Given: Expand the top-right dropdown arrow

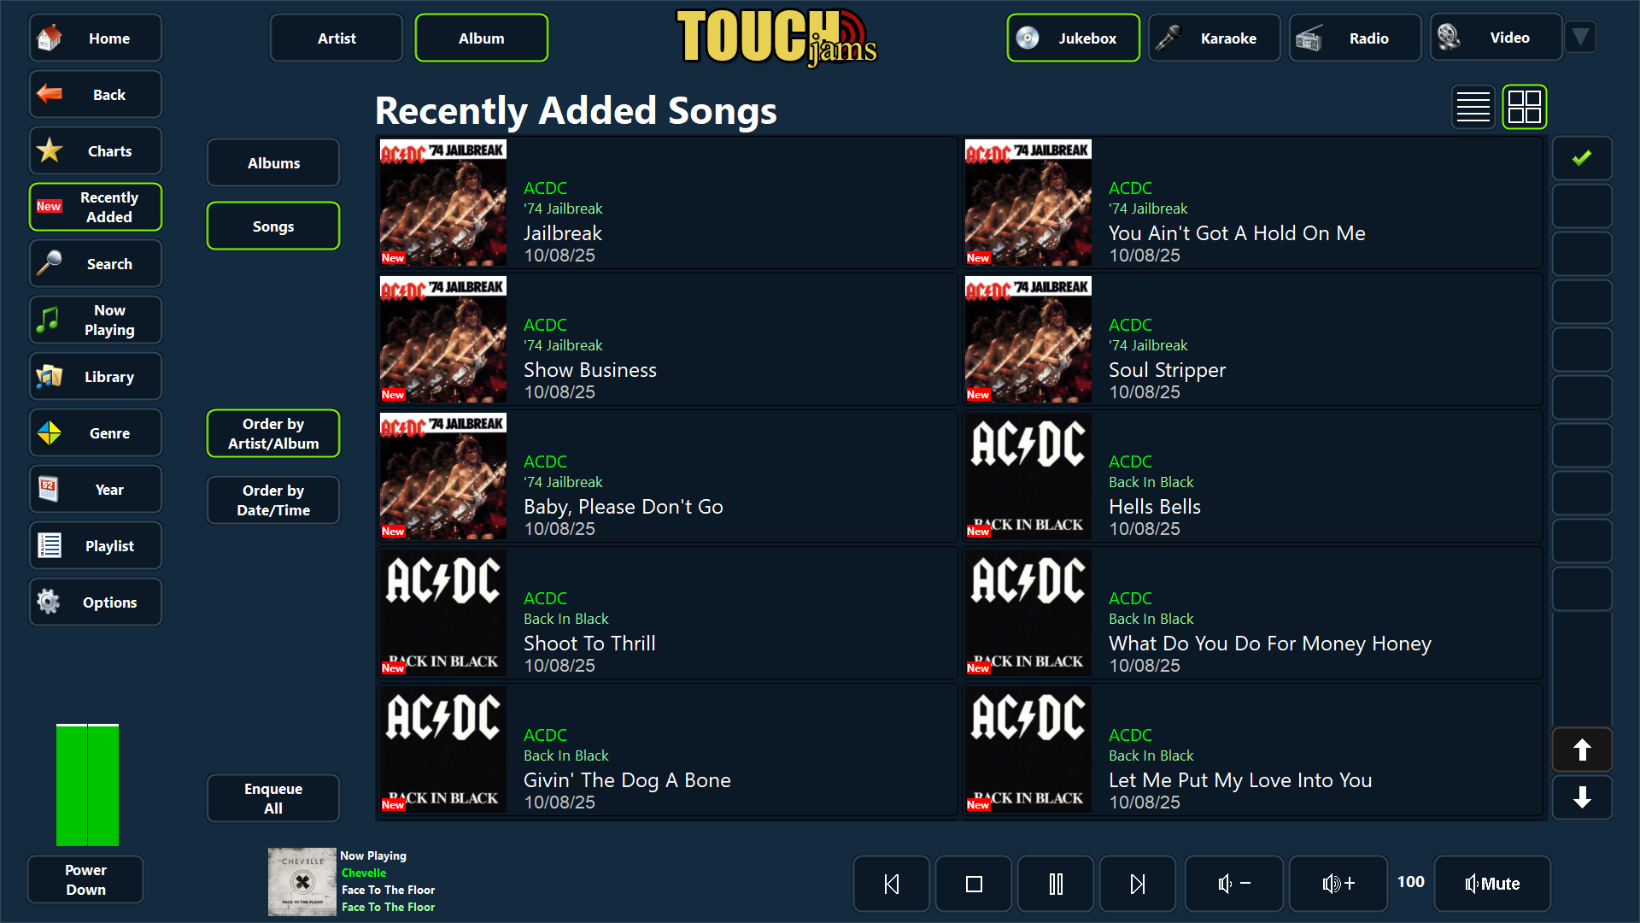Looking at the screenshot, I should (1580, 37).
